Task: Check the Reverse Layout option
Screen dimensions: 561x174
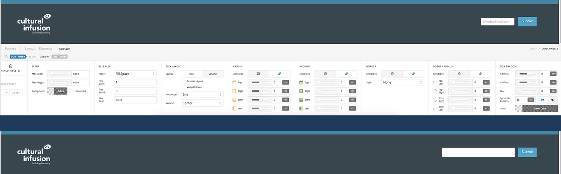Action: tap(183, 81)
